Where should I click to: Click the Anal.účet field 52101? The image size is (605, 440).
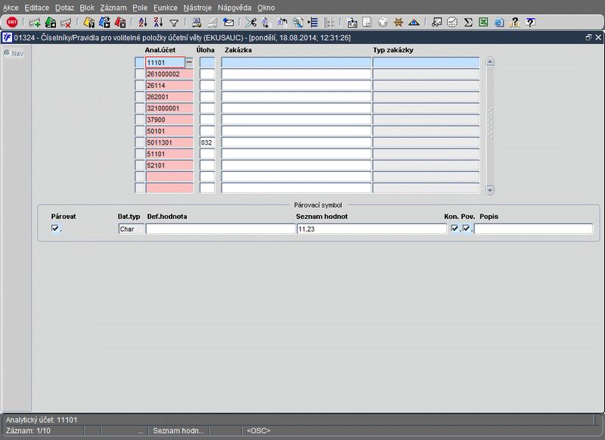click(x=169, y=165)
